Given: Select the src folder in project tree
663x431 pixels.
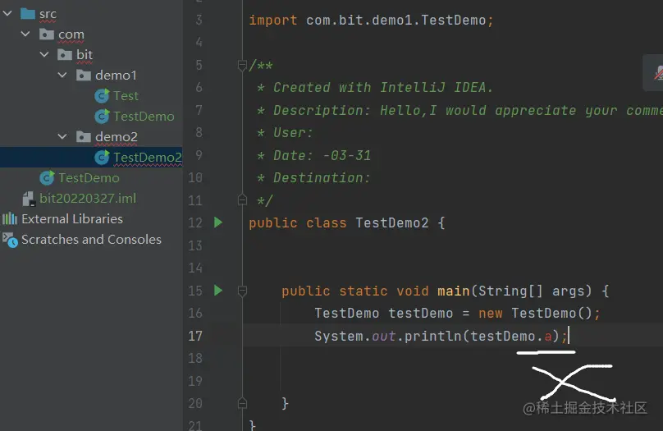Looking at the screenshot, I should [x=48, y=14].
